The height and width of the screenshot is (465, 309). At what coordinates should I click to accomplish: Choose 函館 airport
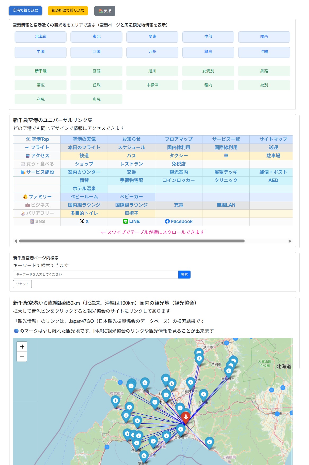tap(96, 71)
